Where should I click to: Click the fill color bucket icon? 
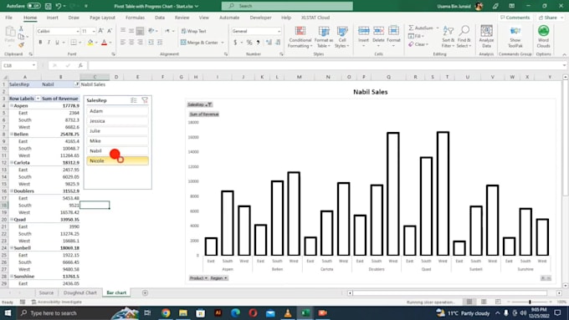tap(90, 43)
